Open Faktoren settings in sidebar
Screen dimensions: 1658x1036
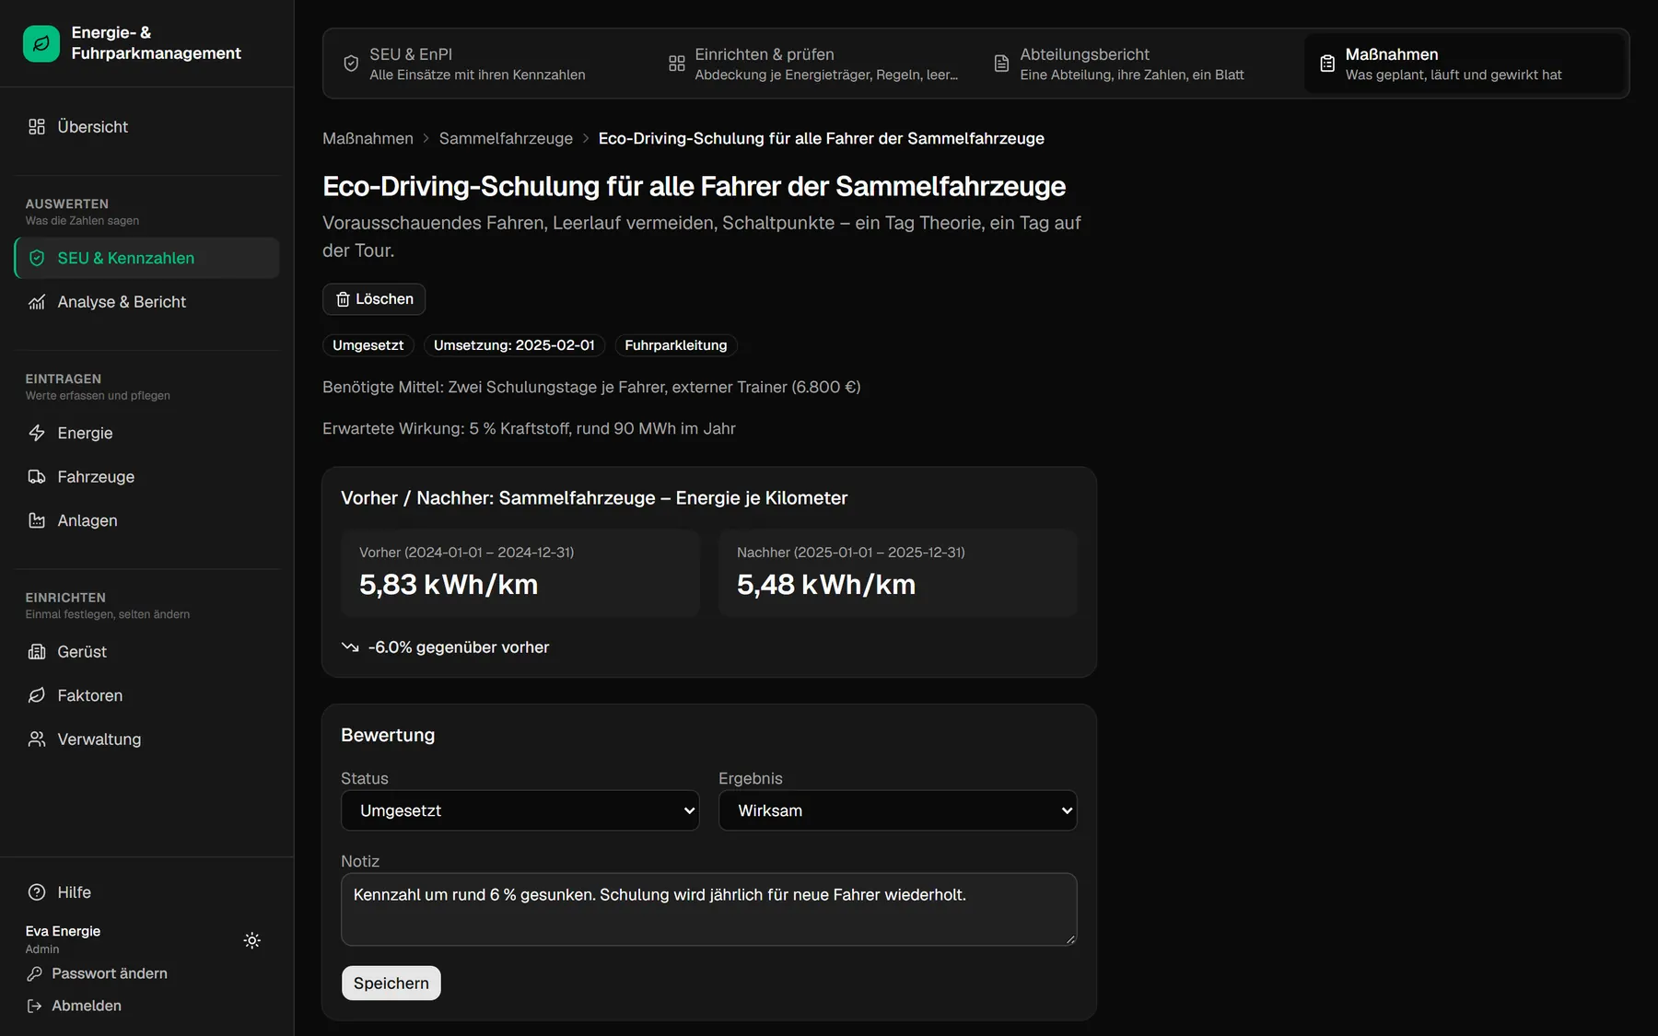point(147,696)
